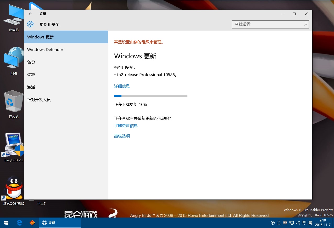Switch the 英 input method indicator

(310, 223)
